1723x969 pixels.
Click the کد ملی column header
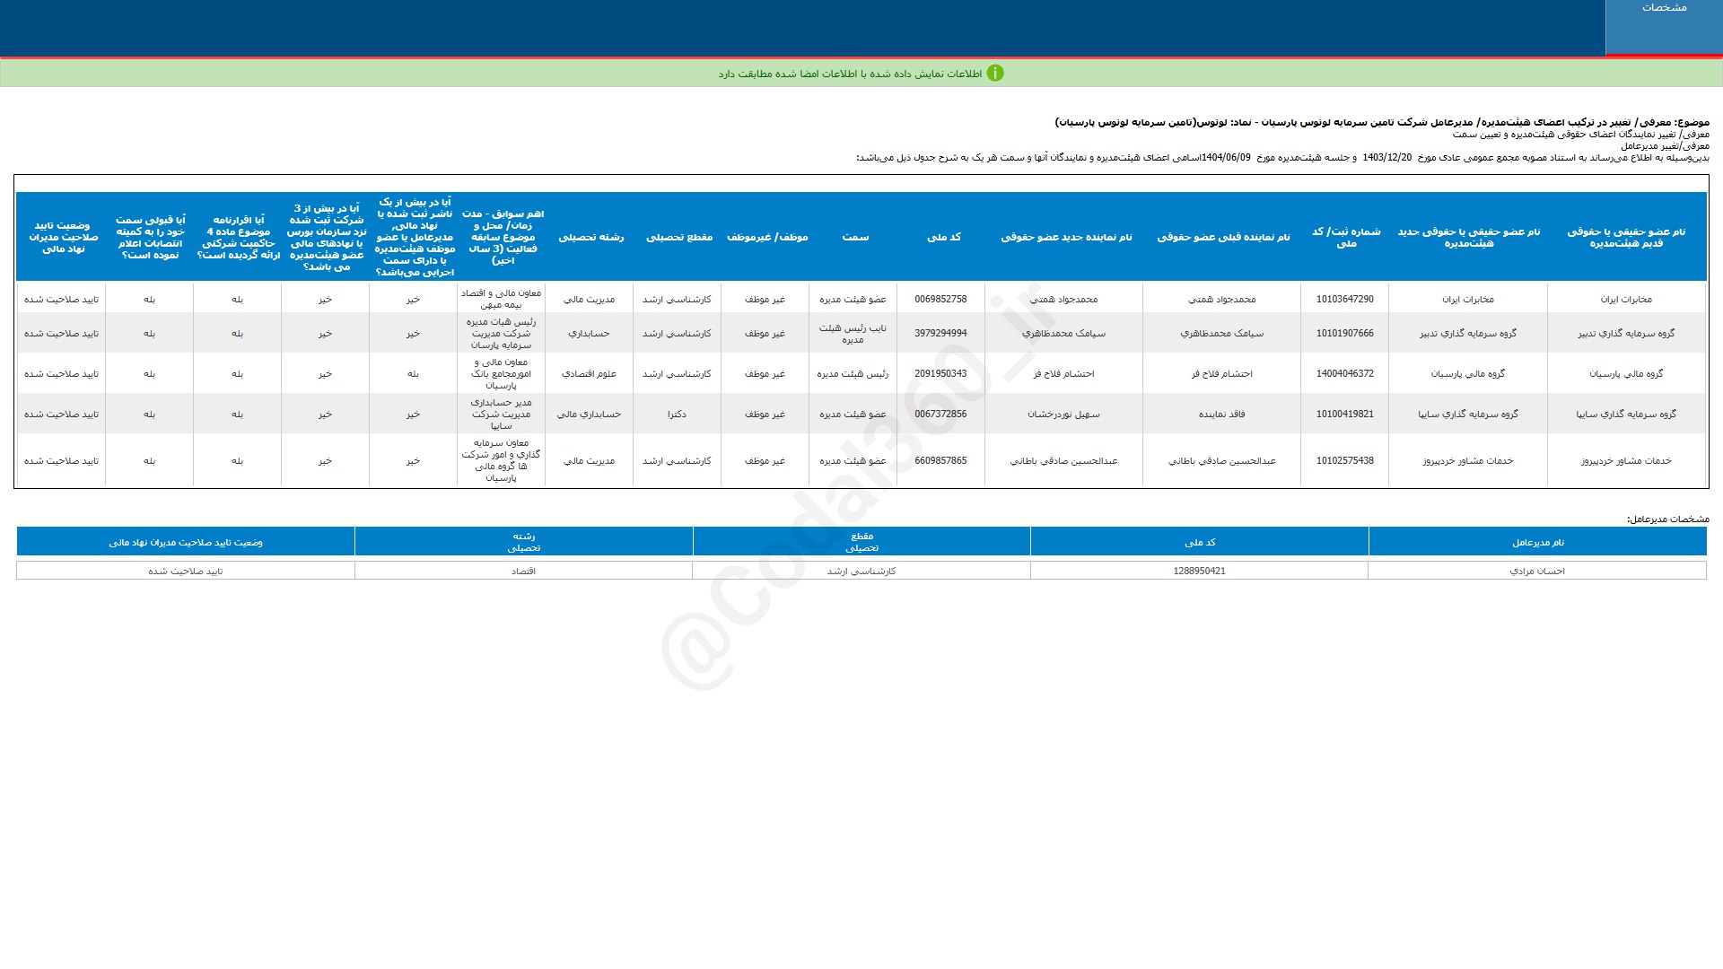coord(942,237)
